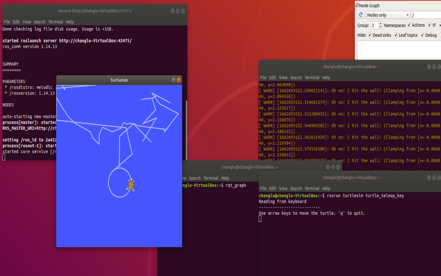Minimize the turtle_teleop_key terminal window
Screen dimensions: 441x276
pyautogui.click(x=429, y=178)
